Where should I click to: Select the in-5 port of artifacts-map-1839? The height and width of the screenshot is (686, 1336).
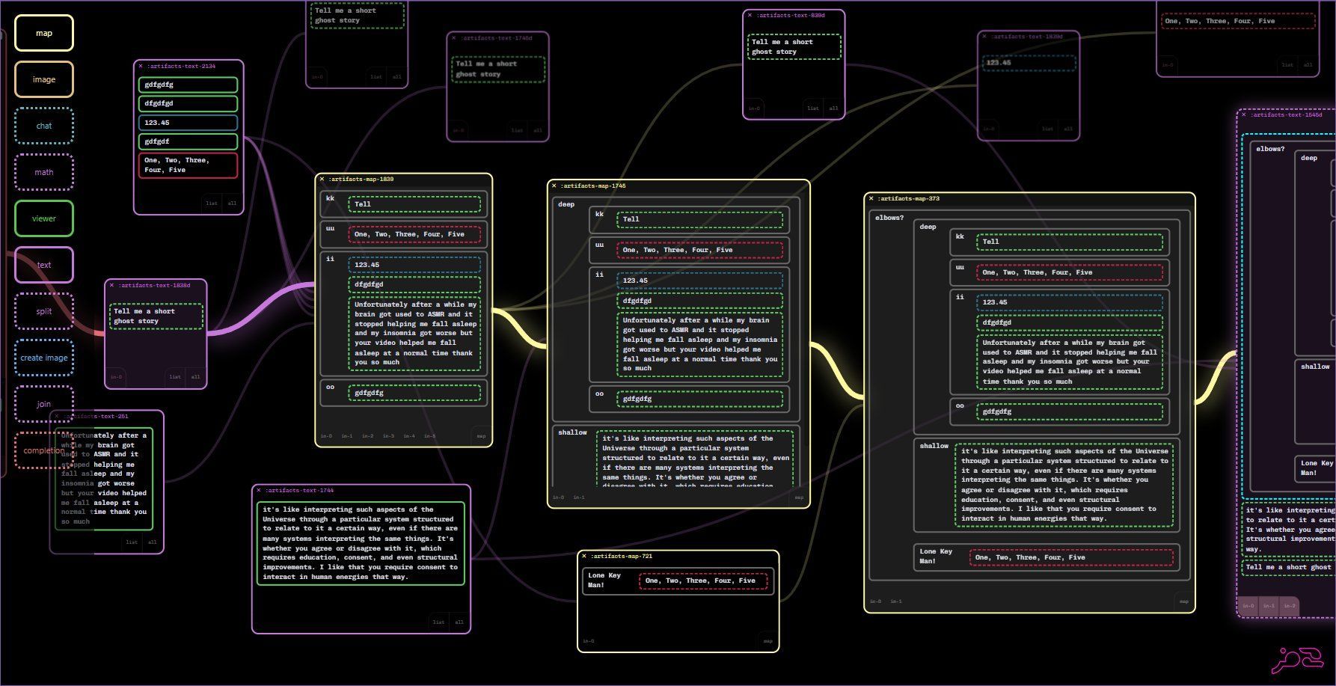tap(429, 436)
